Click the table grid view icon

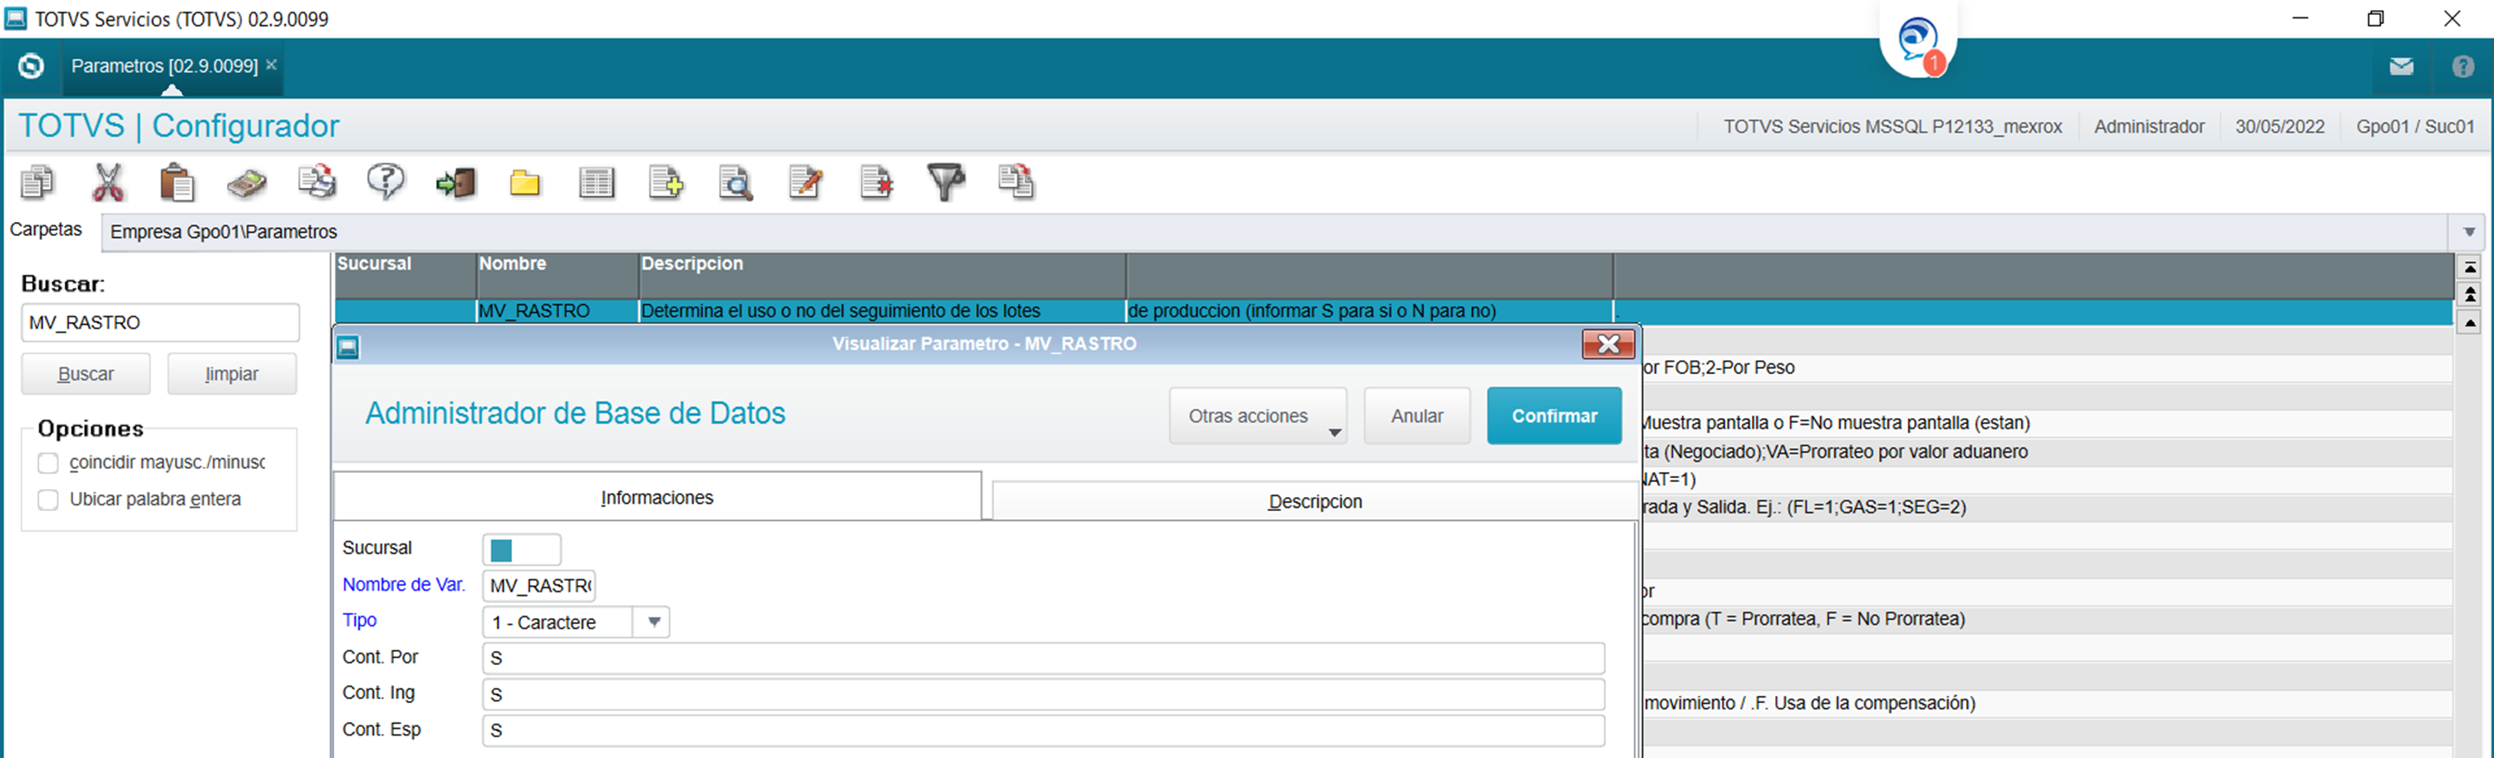tap(597, 182)
